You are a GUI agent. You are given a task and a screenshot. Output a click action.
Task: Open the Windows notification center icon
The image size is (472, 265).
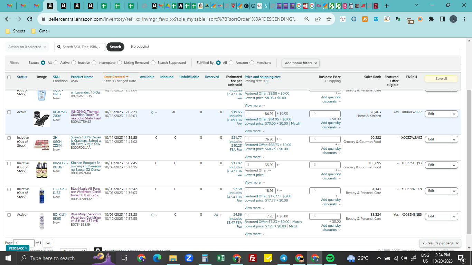tap(461, 258)
